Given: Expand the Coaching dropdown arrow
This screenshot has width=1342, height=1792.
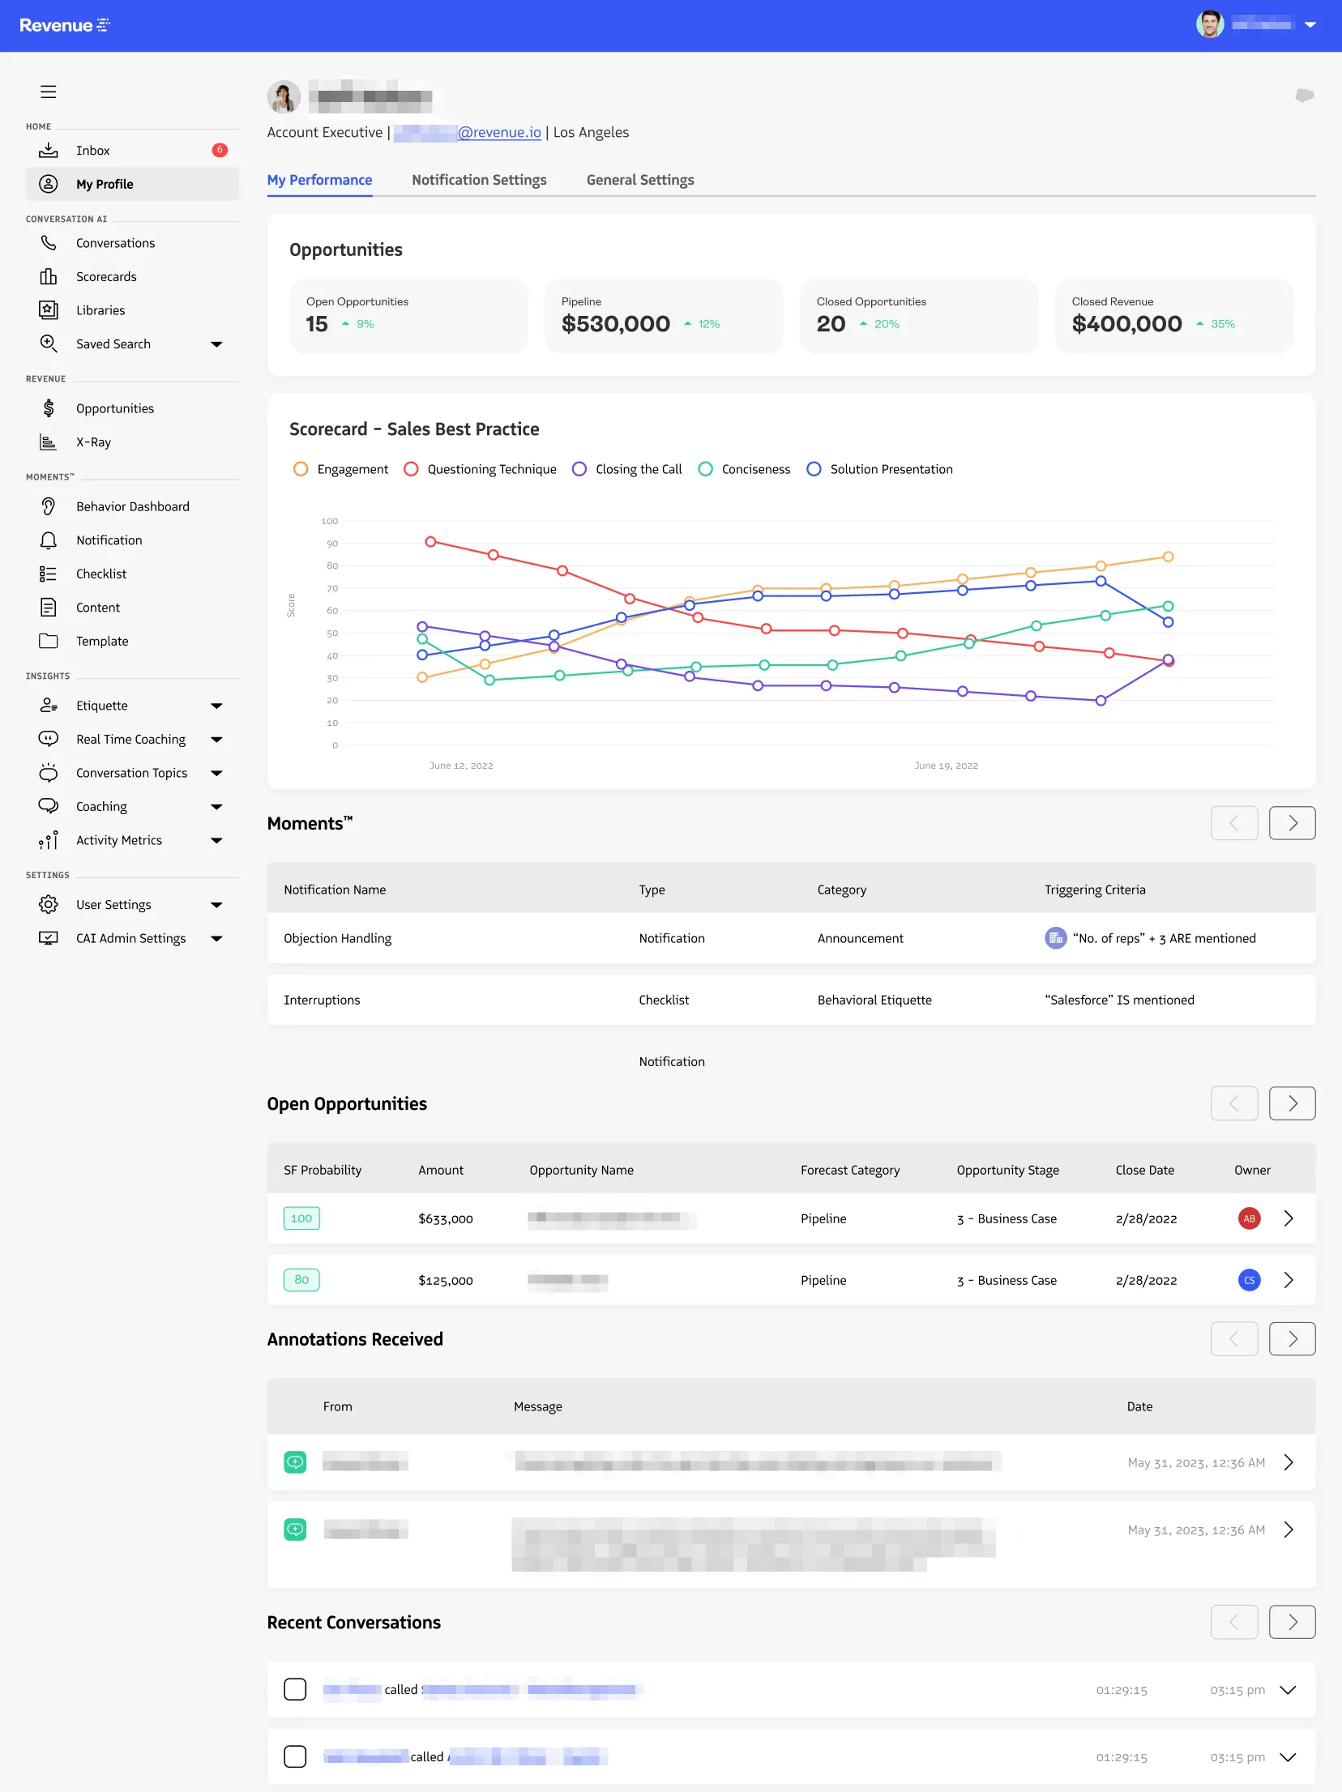Looking at the screenshot, I should 216,807.
